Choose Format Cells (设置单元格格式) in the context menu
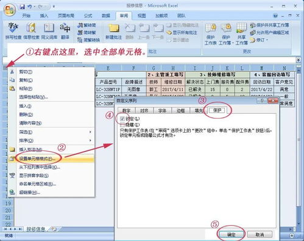The height and width of the screenshot is (241, 304). point(51,159)
